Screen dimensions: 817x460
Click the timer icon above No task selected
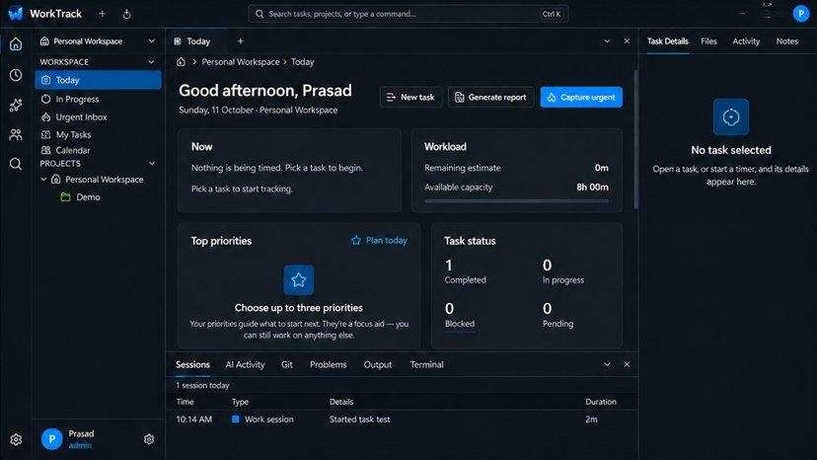tap(730, 116)
